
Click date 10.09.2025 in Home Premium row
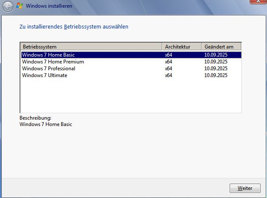pyautogui.click(x=216, y=62)
